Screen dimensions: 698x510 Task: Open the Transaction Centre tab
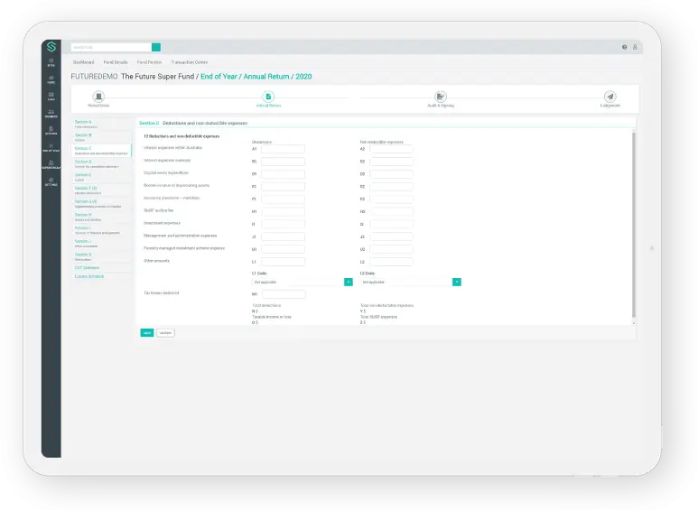pos(189,62)
